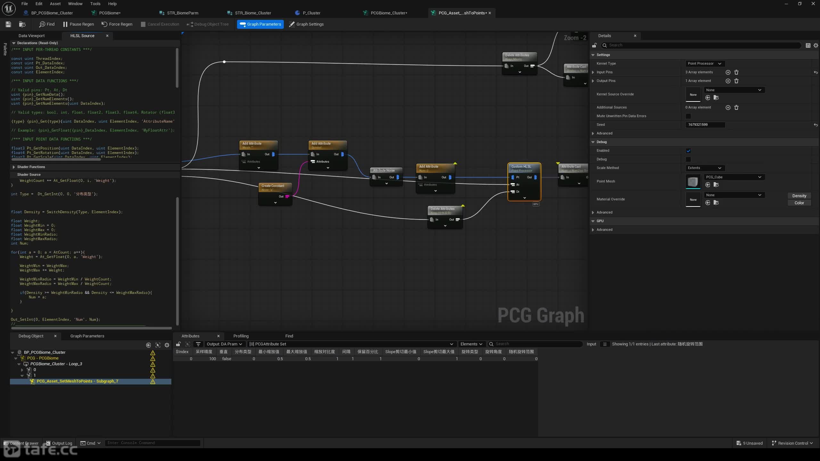Click the Browse to asset toolbar icon
This screenshot has width=820, height=461.
tap(22, 24)
